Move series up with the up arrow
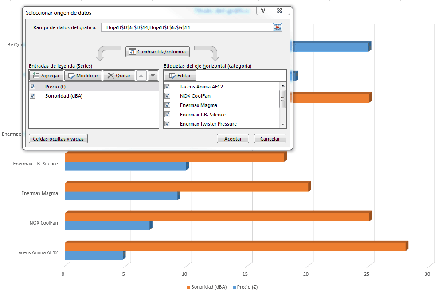 pos(141,76)
